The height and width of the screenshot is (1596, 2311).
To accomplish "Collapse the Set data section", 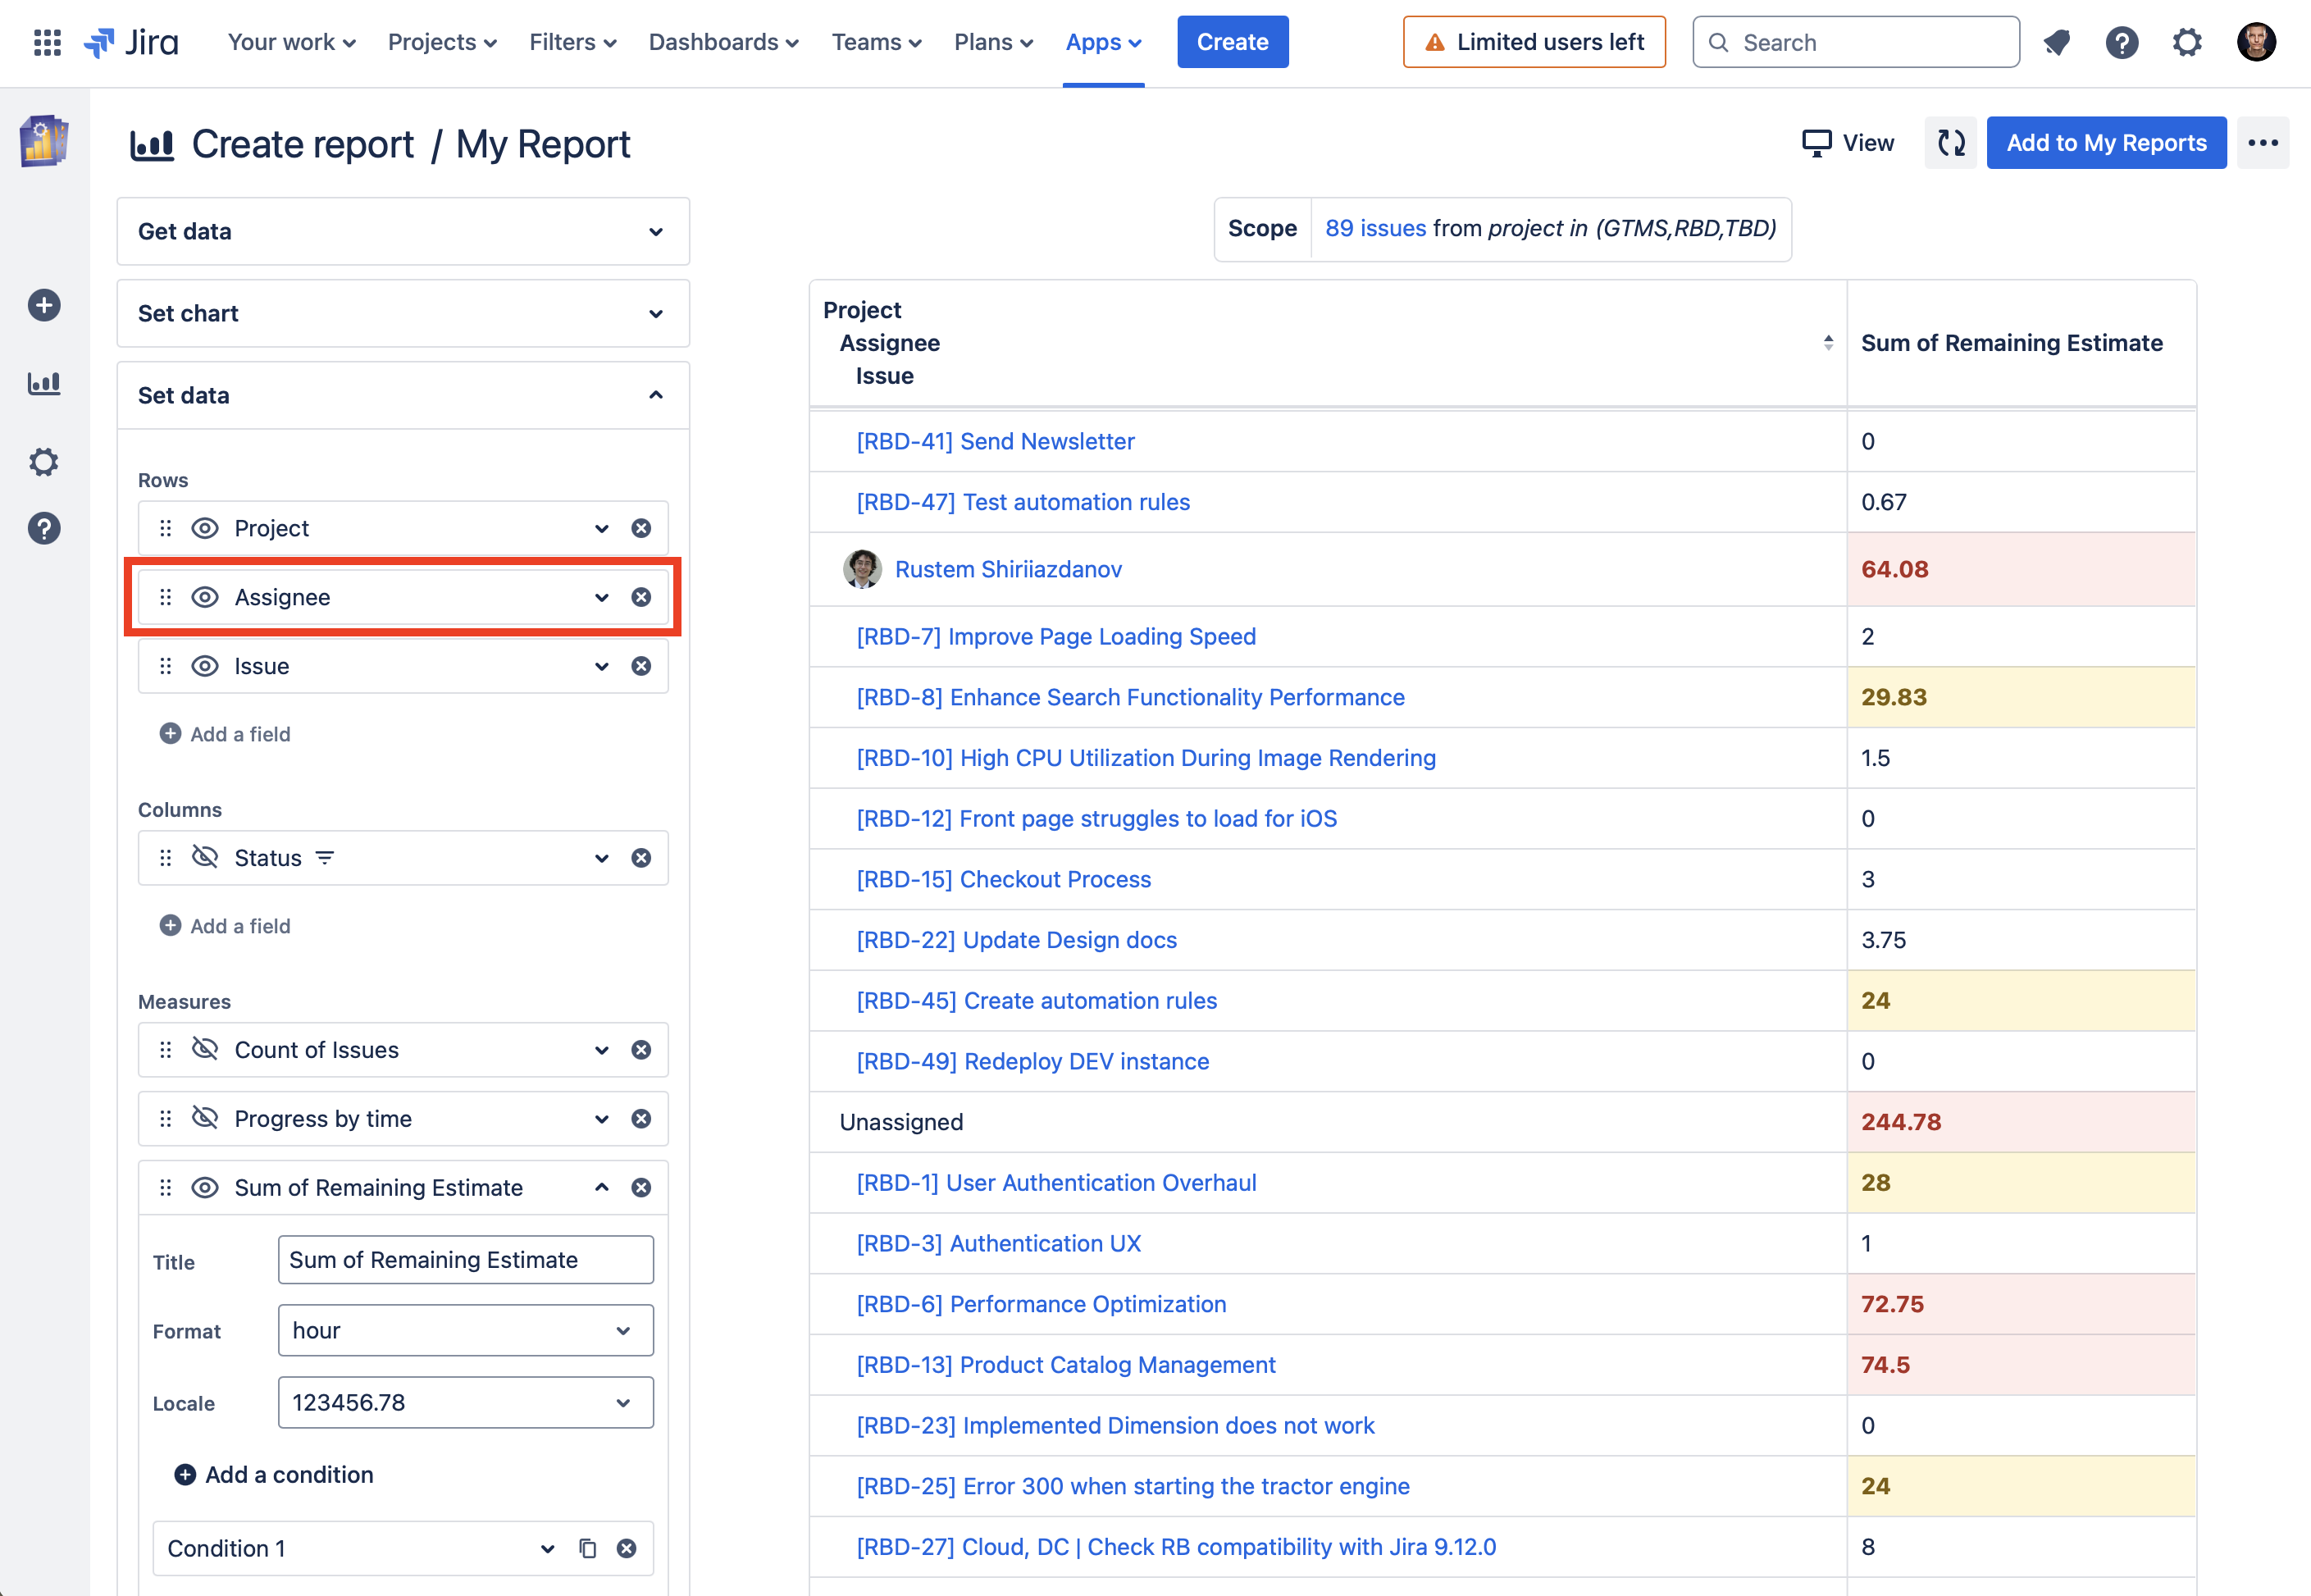I will click(403, 395).
